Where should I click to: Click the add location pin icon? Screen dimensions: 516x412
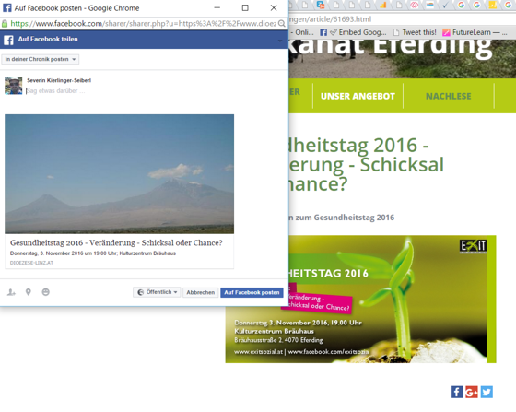click(x=29, y=292)
